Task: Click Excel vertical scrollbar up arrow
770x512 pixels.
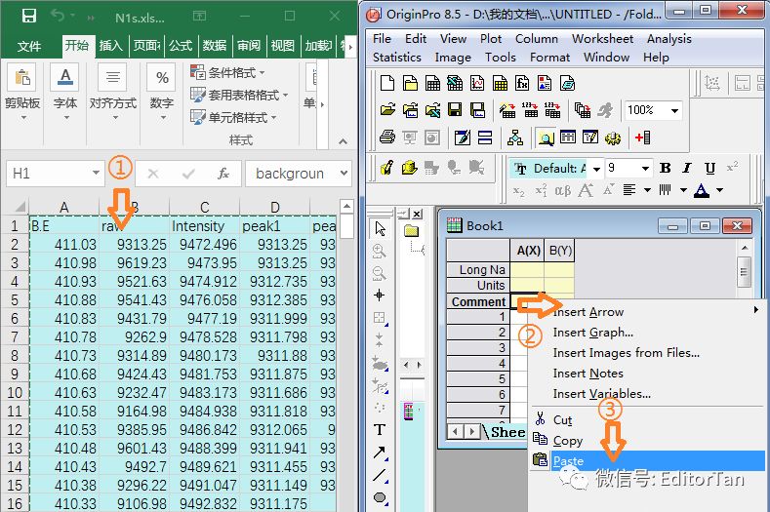Action: pyautogui.click(x=346, y=206)
